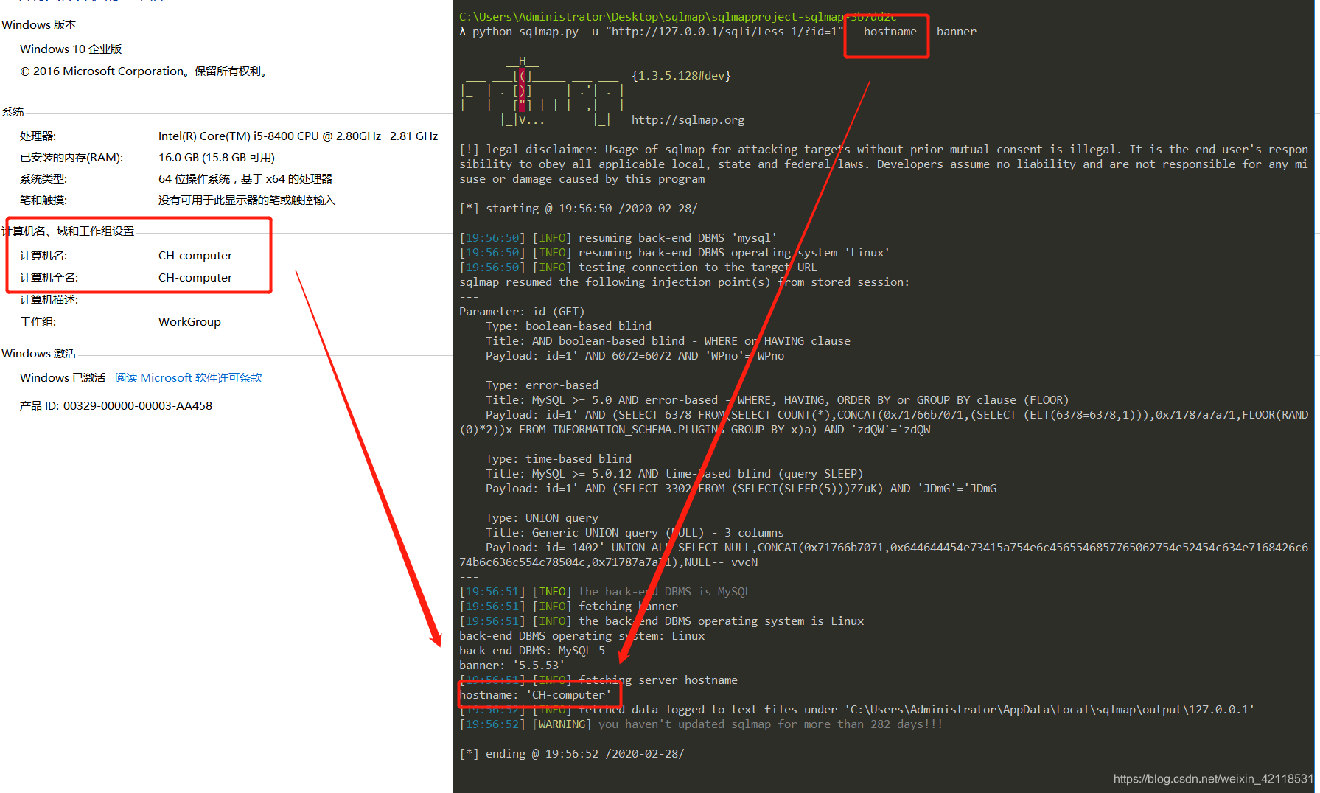This screenshot has width=1320, height=793.
Task: Click the WorkGroup value
Action: [x=189, y=321]
